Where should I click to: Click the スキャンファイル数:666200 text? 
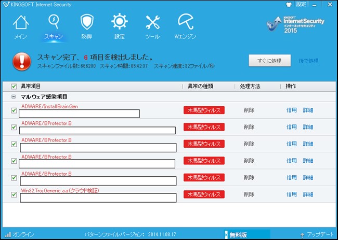click(x=67, y=66)
